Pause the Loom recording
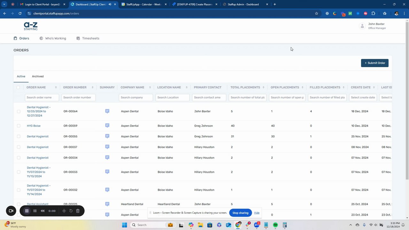 pos(35,211)
